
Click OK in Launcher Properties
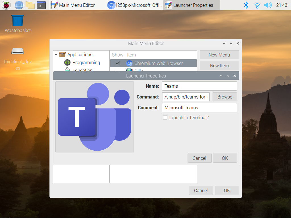[x=225, y=158]
